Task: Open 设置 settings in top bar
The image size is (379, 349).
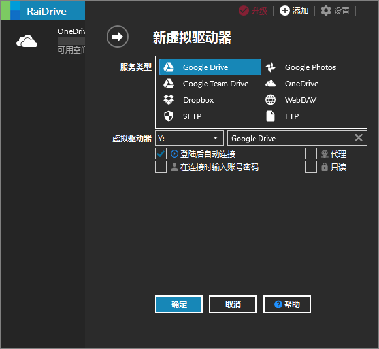Action: 335,10
